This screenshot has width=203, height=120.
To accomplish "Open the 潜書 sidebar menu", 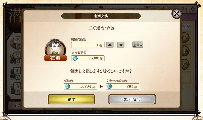I will pyautogui.click(x=16, y=43).
